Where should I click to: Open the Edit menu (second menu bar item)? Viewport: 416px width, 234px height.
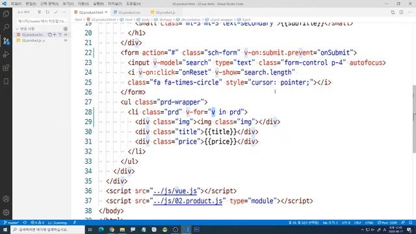(31, 4)
